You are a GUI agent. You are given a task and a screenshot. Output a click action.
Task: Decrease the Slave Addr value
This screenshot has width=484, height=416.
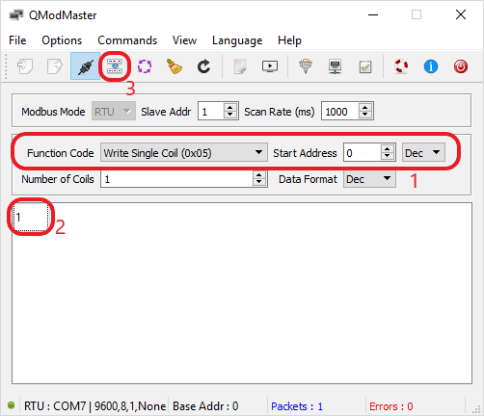point(230,116)
